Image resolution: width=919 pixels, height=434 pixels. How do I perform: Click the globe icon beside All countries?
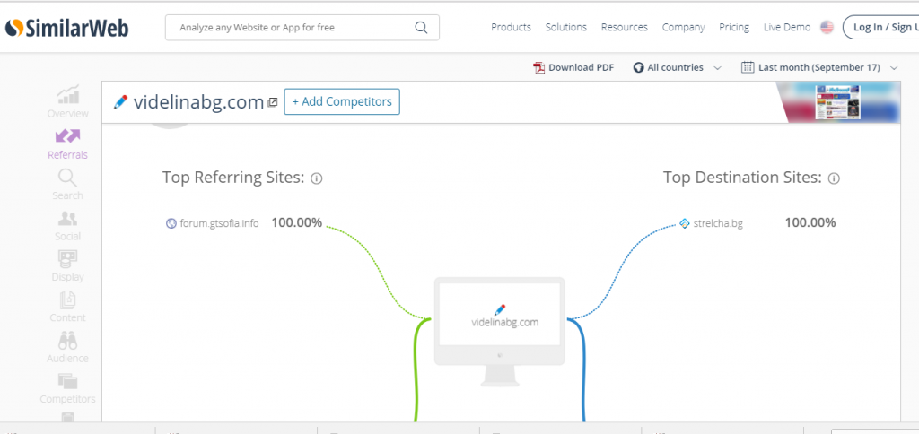638,67
